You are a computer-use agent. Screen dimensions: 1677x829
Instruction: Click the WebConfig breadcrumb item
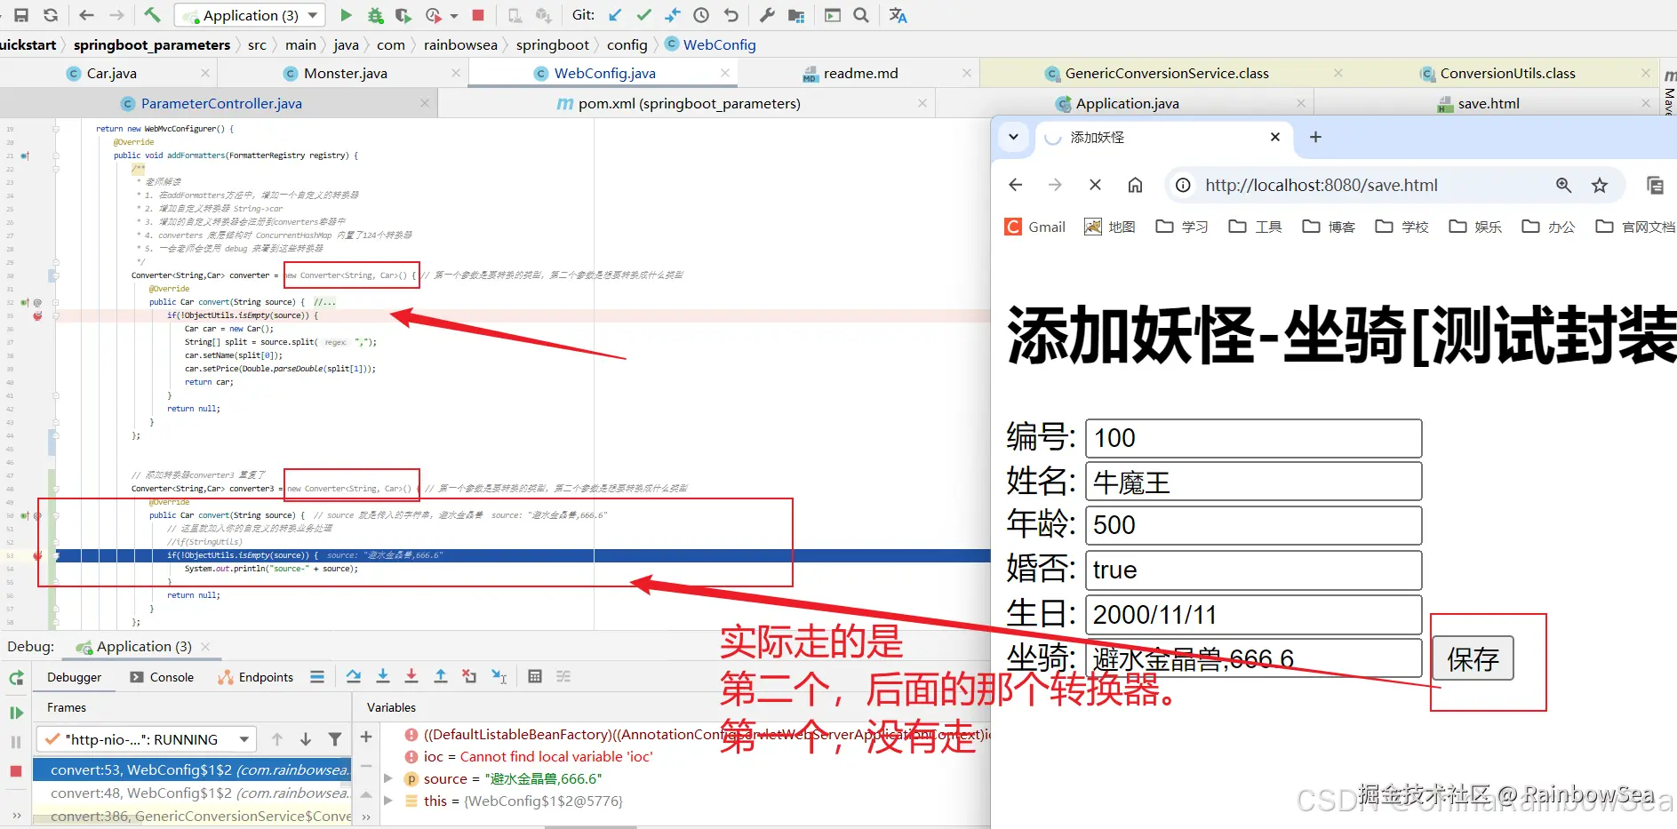pyautogui.click(x=711, y=44)
